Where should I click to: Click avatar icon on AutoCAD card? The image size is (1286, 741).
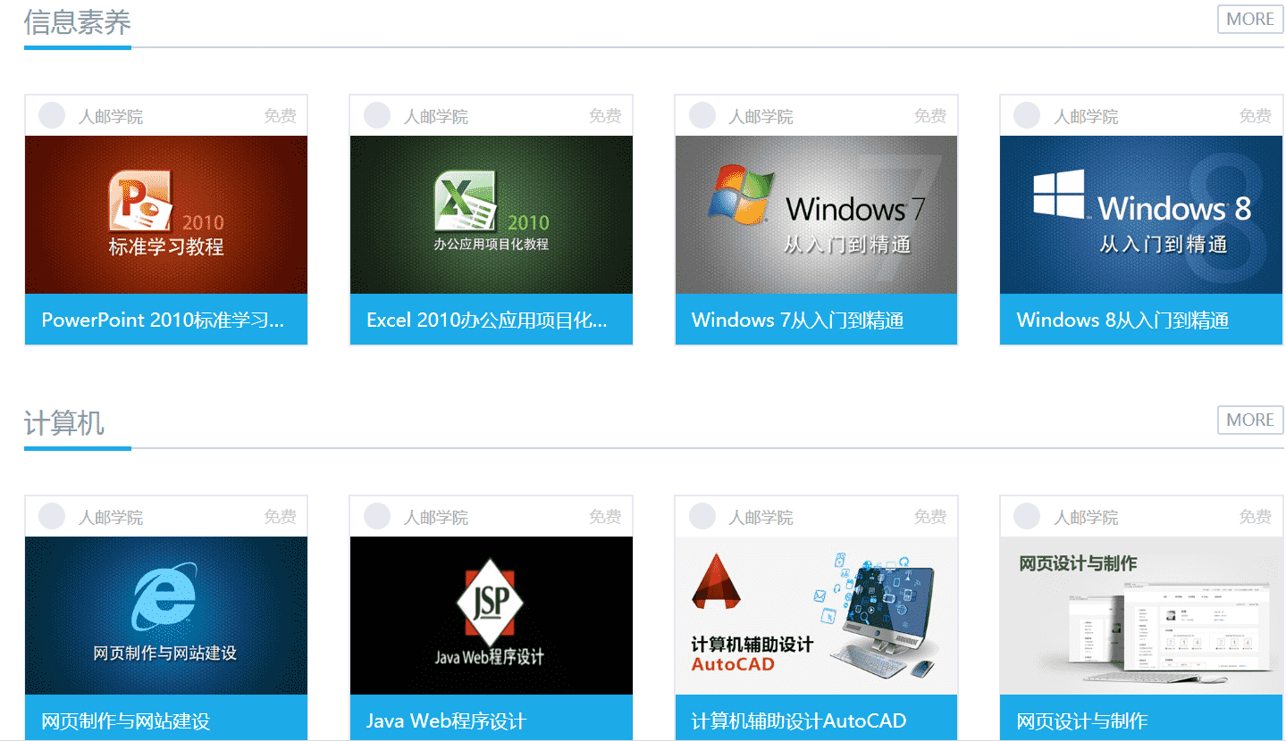[x=702, y=516]
